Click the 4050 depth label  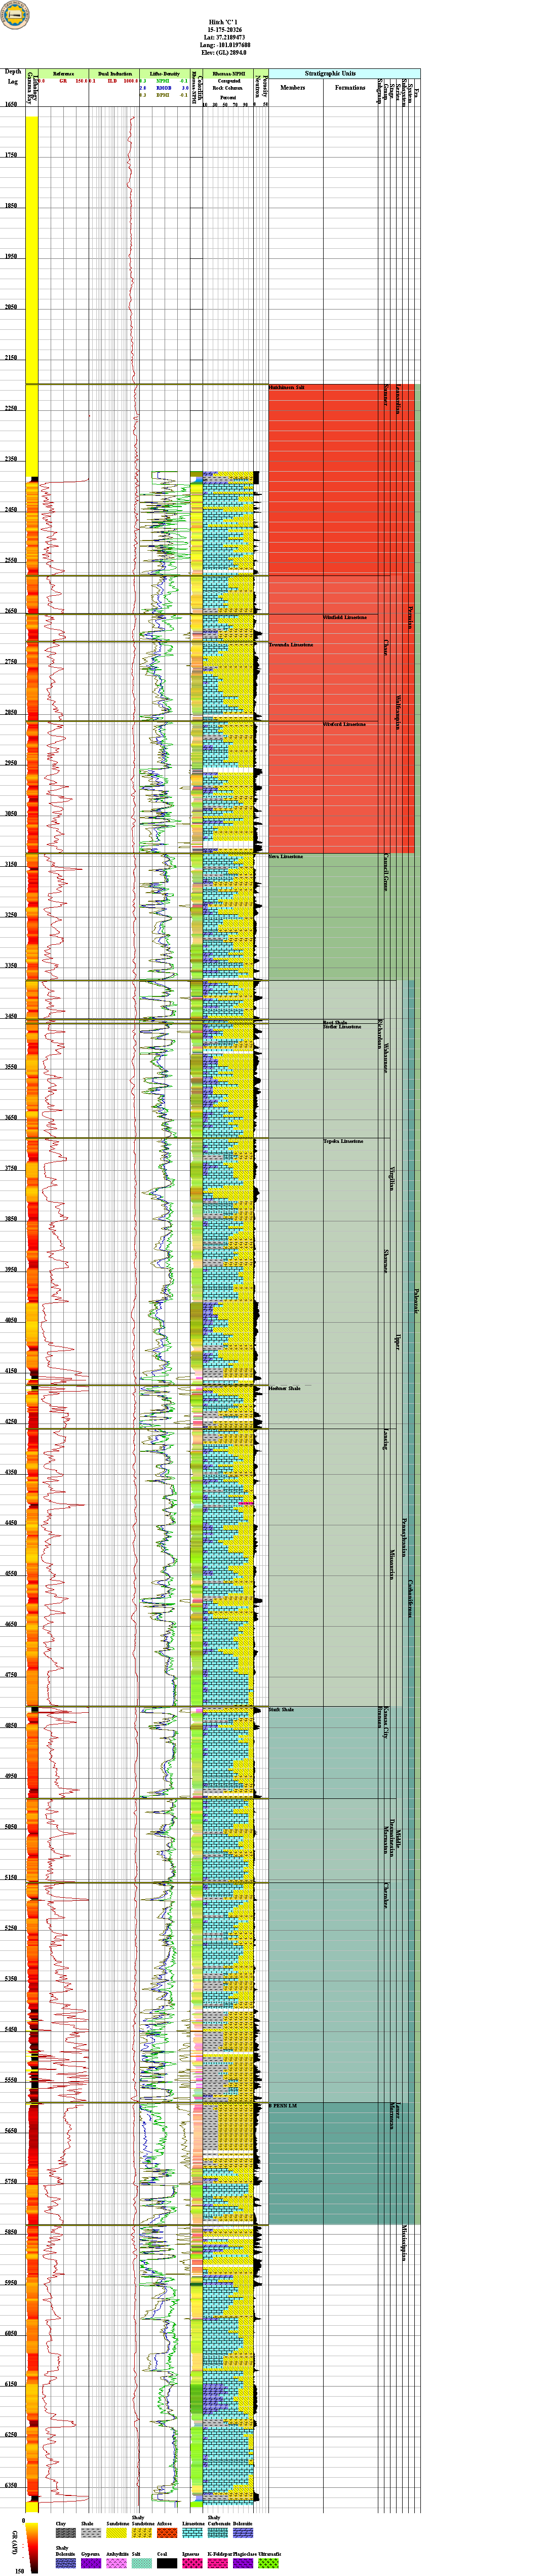point(10,1320)
